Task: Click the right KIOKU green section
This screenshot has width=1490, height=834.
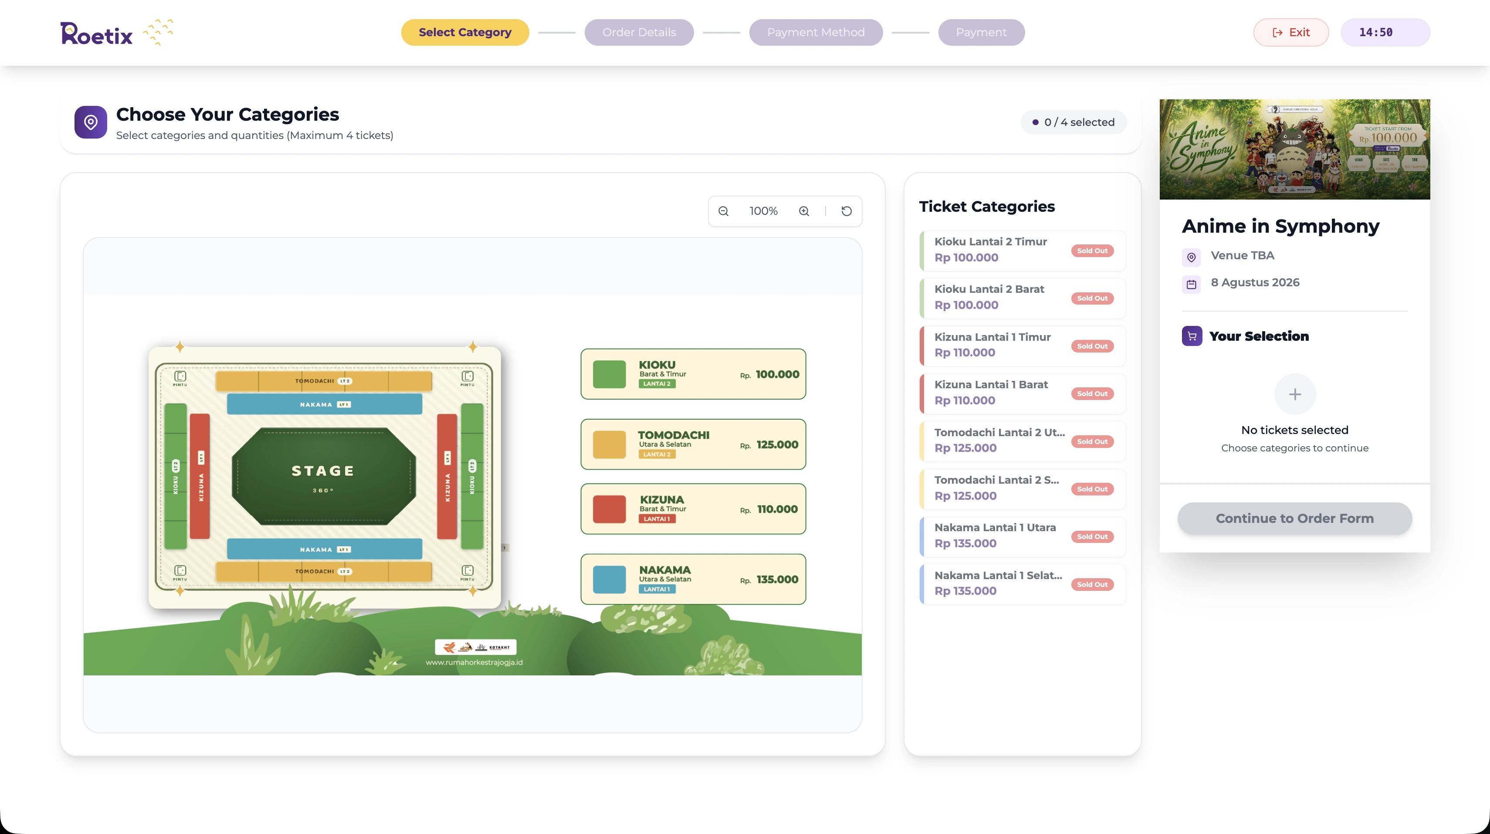Action: 472,477
